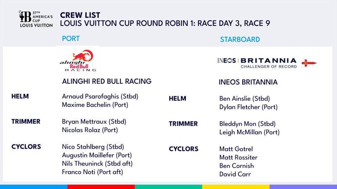The height and width of the screenshot is (189, 337).
Task: Click the America's Cup Louis Vuitton logo
Action: point(36,19)
